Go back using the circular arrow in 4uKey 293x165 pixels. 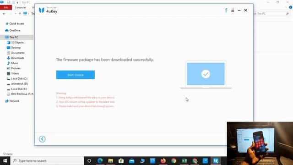42,139
